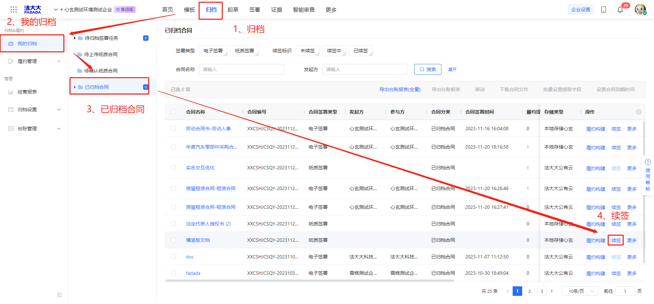Click the 企业设置 button
Image resolution: width=654 pixels, height=304 pixels.
[581, 10]
